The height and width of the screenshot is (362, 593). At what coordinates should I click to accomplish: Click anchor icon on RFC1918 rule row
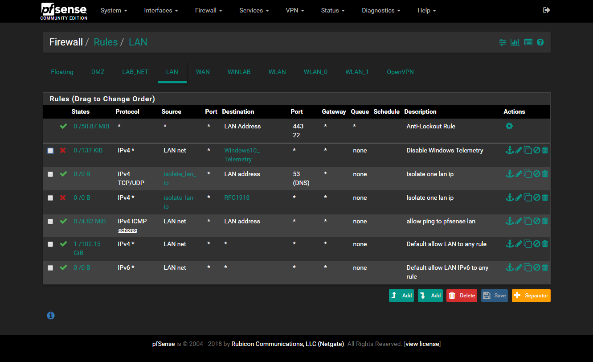(510, 197)
